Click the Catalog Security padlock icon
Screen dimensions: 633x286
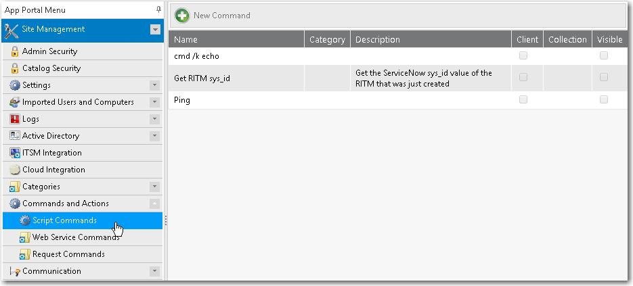point(15,68)
